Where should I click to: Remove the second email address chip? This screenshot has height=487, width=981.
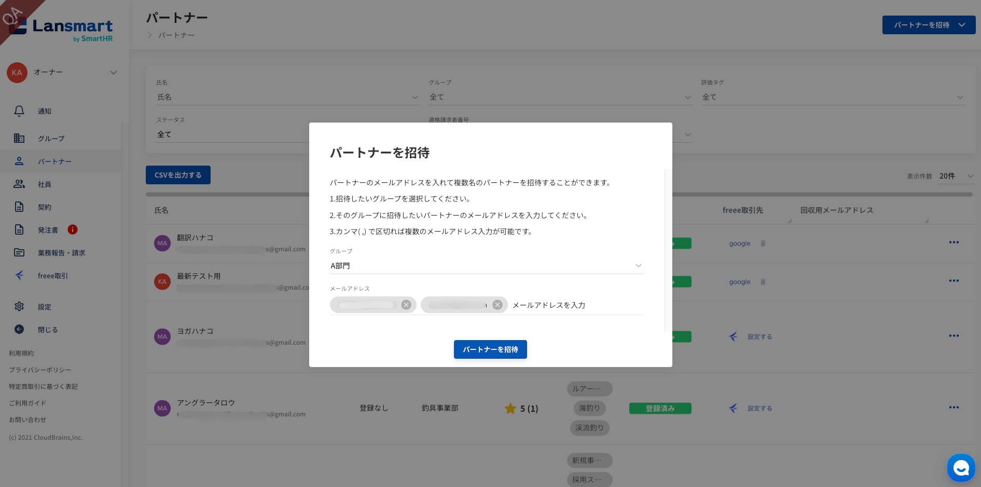498,305
